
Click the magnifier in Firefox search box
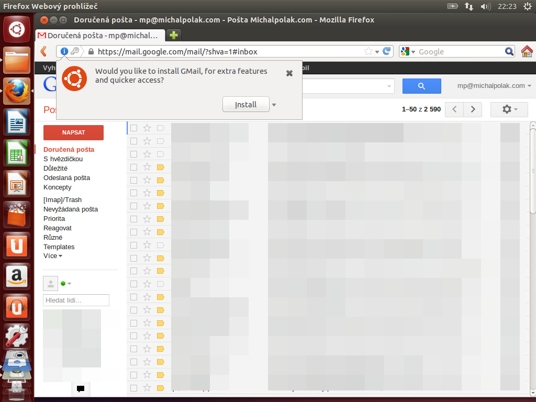tap(509, 51)
